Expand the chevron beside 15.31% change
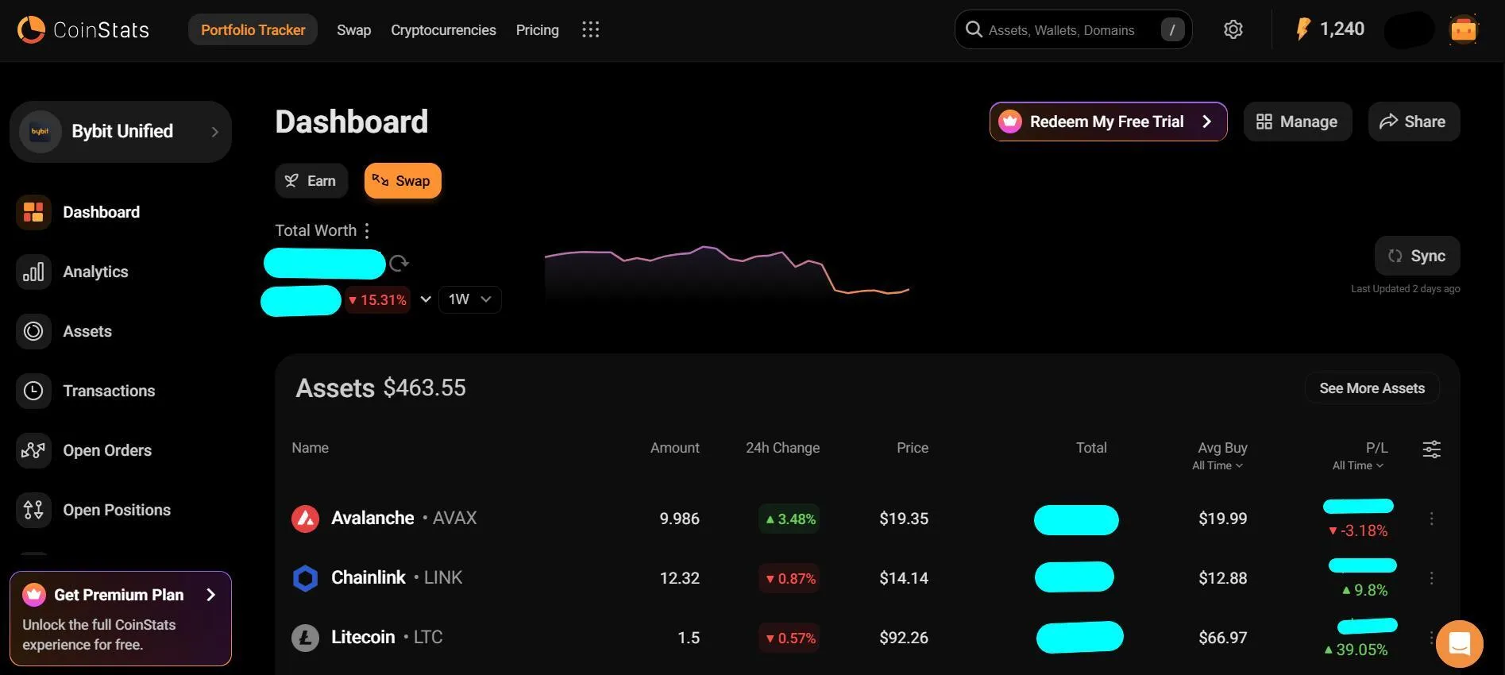 point(426,299)
